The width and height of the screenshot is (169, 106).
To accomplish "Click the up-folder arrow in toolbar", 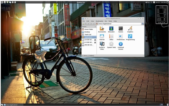I will coord(94,24).
